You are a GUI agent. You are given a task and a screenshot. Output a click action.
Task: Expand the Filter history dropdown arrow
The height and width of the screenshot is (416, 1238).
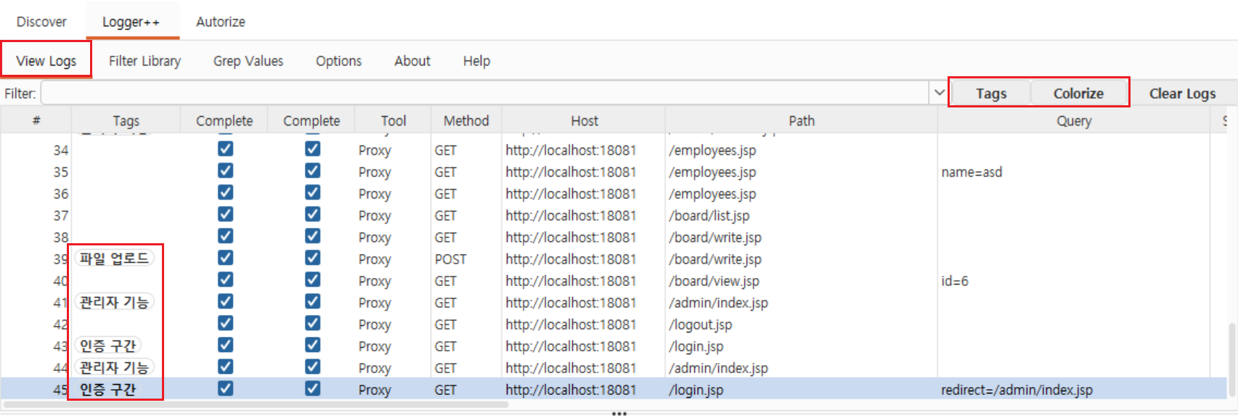tap(939, 93)
